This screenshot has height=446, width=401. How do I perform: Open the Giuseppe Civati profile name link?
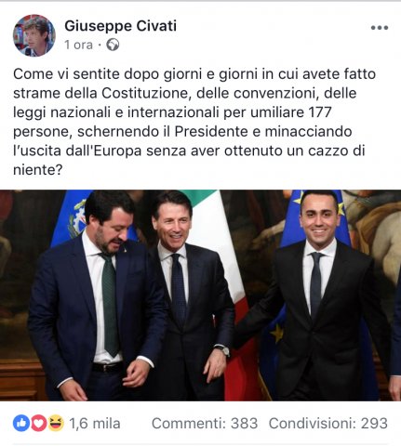[121, 26]
